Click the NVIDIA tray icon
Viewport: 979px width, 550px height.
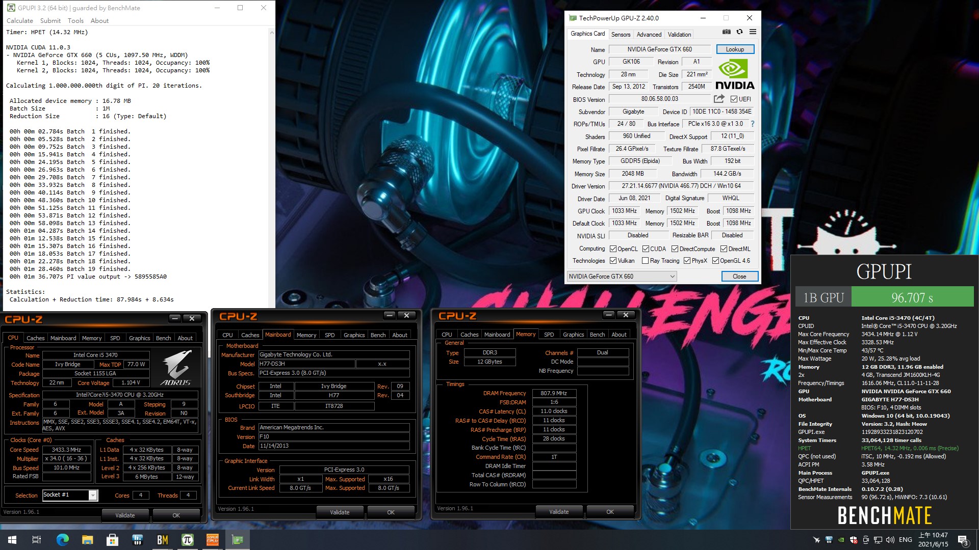(841, 540)
